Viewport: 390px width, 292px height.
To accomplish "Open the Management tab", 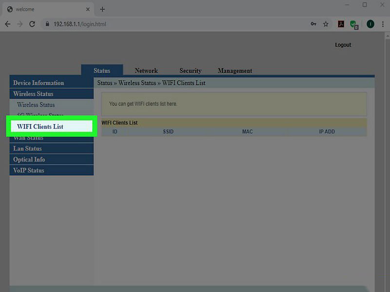I will (234, 71).
